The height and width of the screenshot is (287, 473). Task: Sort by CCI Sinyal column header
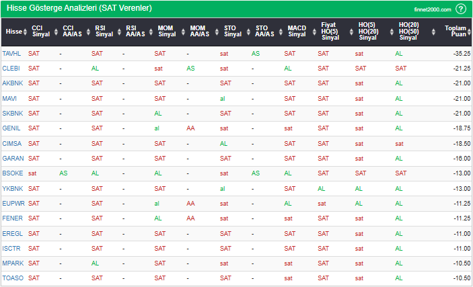(x=41, y=32)
